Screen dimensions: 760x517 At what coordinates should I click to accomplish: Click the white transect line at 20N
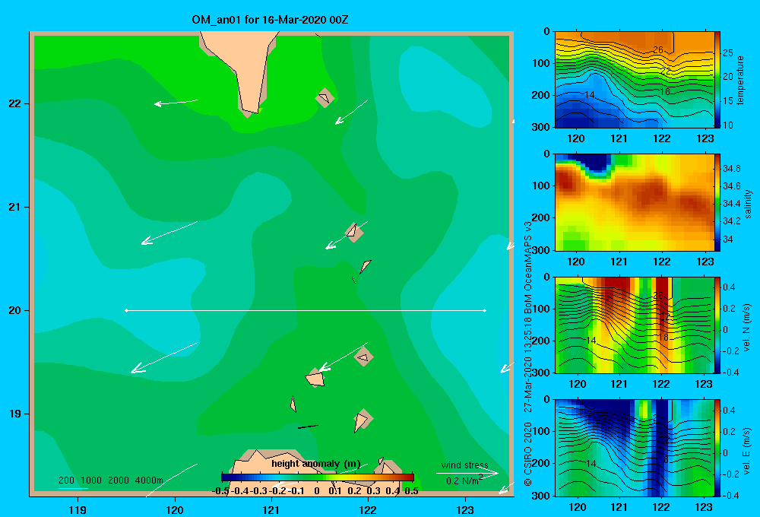point(306,310)
